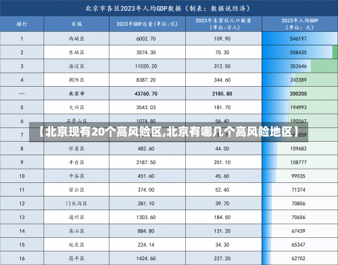Select the district cell '昌平区'
This screenshot has width=338, height=265.
tap(76, 258)
